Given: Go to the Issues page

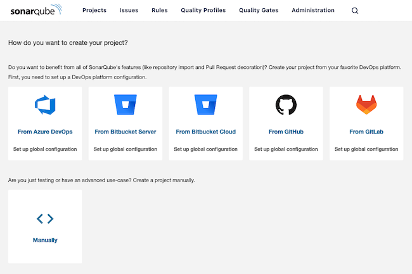Looking at the screenshot, I should 129,11.
